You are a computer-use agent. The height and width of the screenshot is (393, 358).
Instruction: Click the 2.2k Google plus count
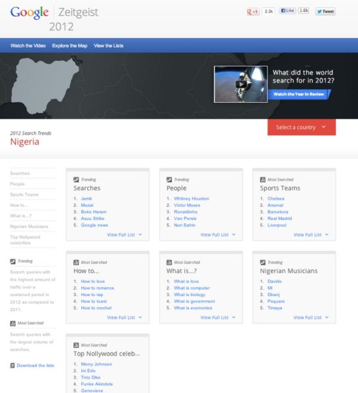(268, 12)
